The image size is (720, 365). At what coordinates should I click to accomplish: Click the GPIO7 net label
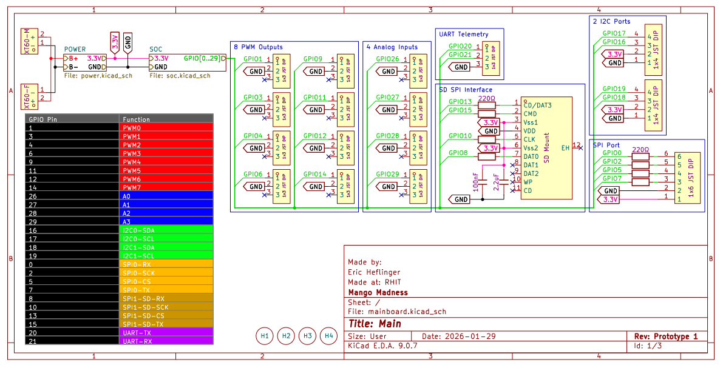coord(611,178)
